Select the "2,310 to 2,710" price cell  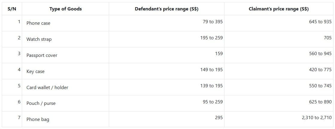[x=316, y=118]
